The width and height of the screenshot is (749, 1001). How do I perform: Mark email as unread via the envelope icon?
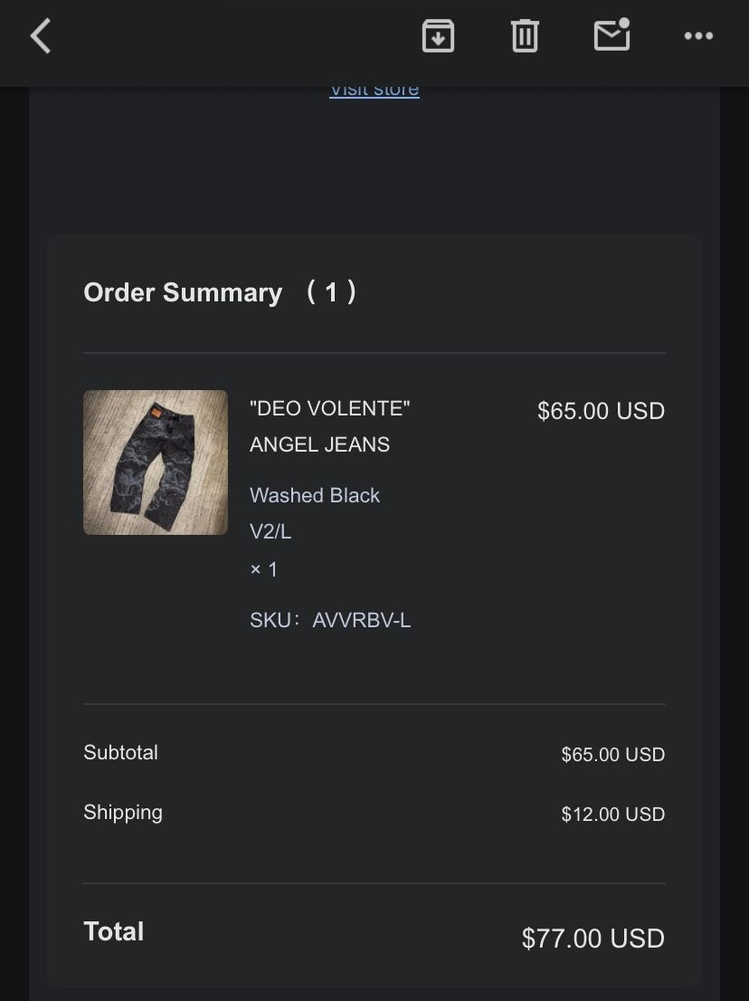coord(612,35)
